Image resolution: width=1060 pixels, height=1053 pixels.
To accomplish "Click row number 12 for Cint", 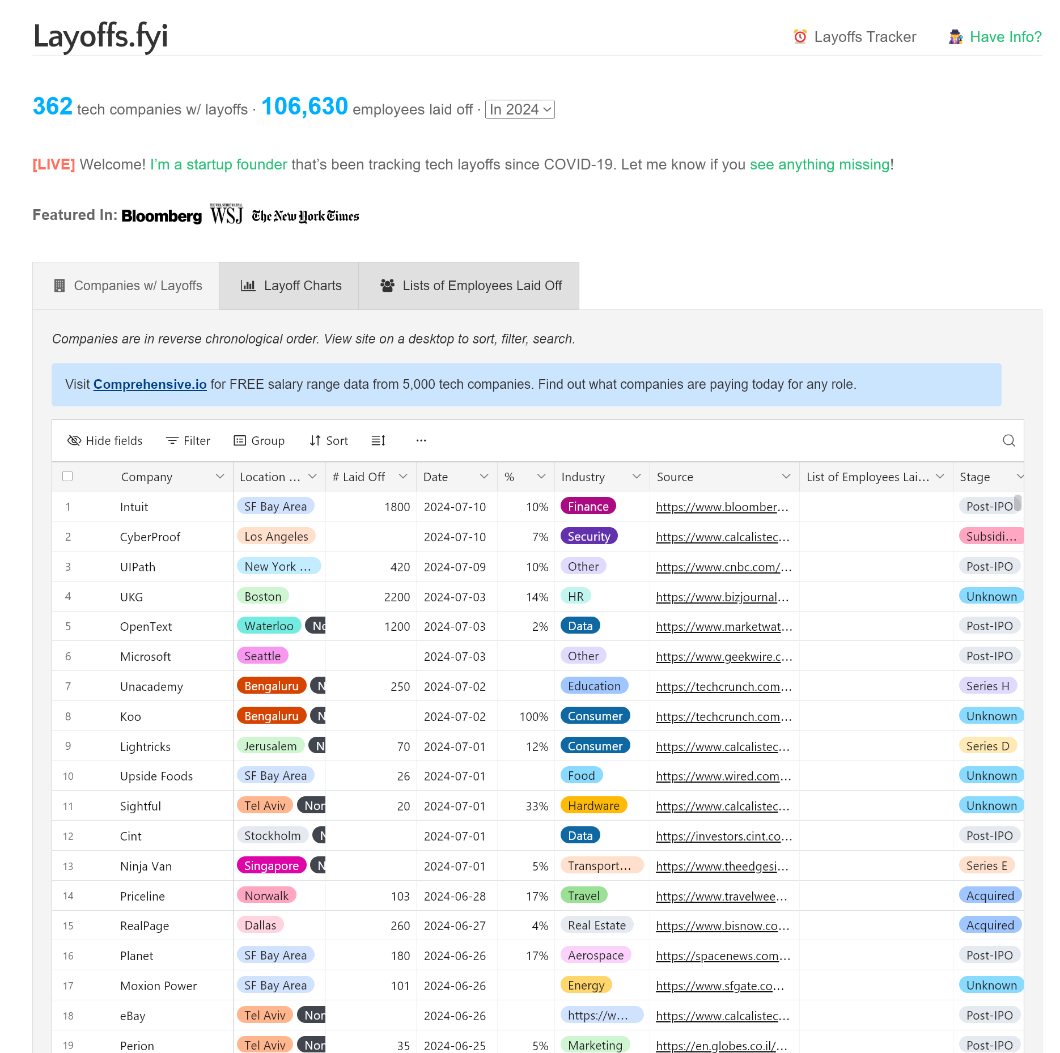I will [68, 837].
